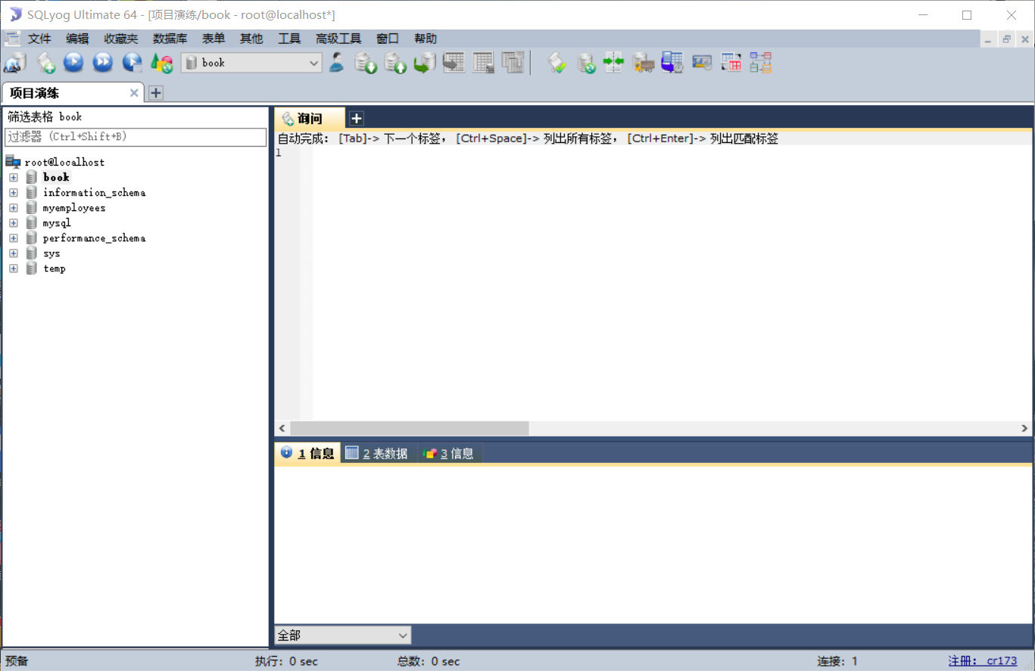Screen dimensions: 1035x671
Task: Expand the sys database node
Action: [14, 253]
